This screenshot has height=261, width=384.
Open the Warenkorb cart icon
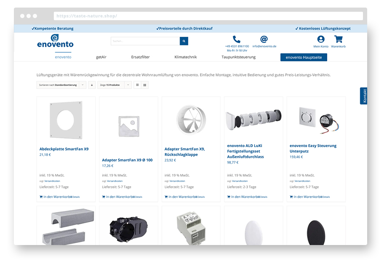(339, 39)
